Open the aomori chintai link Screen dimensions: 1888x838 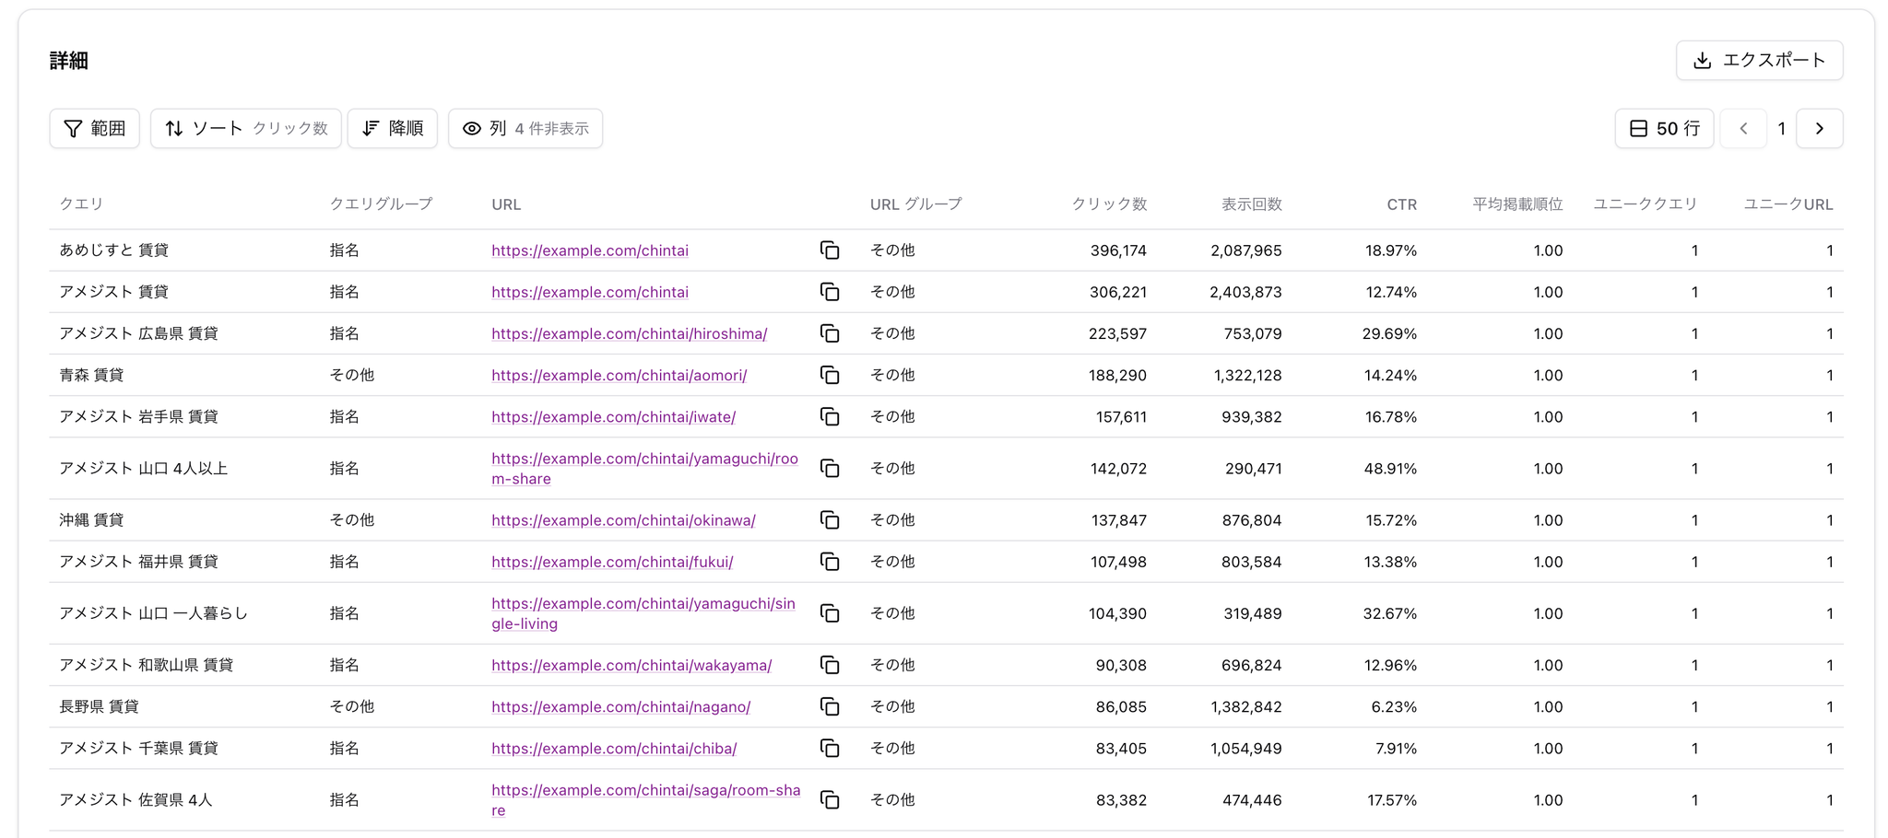[x=619, y=375]
